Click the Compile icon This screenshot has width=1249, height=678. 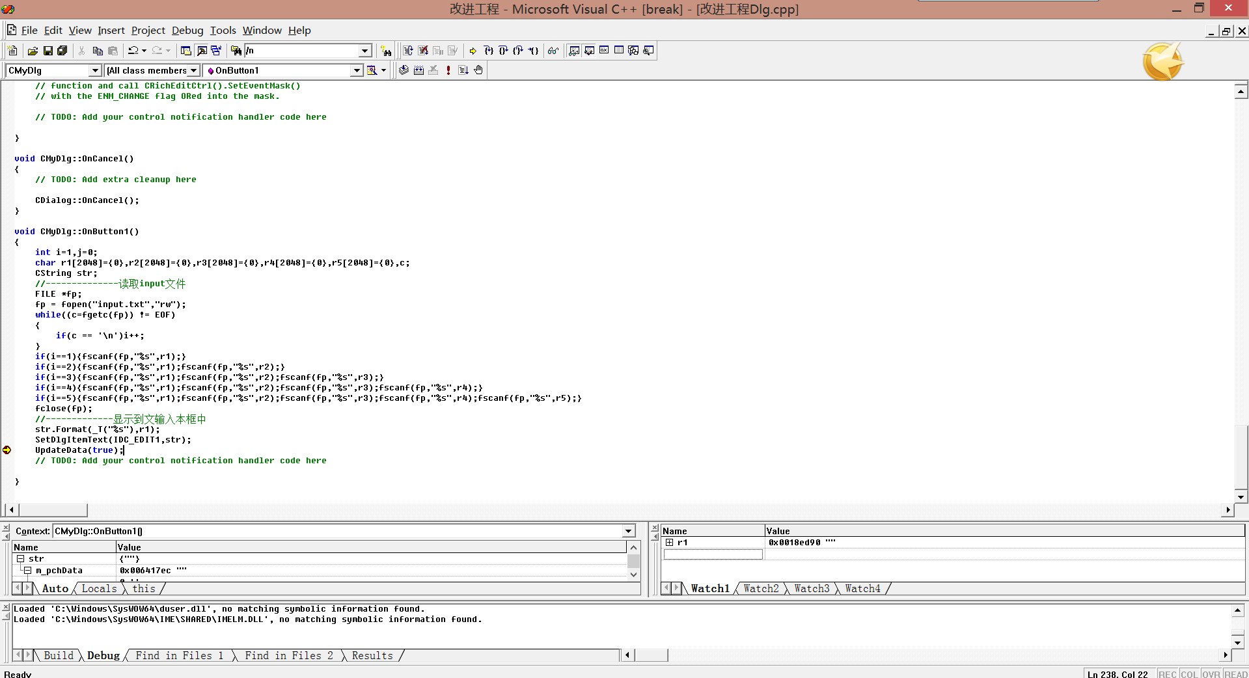404,70
